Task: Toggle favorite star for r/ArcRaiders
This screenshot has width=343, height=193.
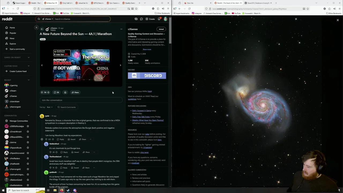Action: coord(28,158)
